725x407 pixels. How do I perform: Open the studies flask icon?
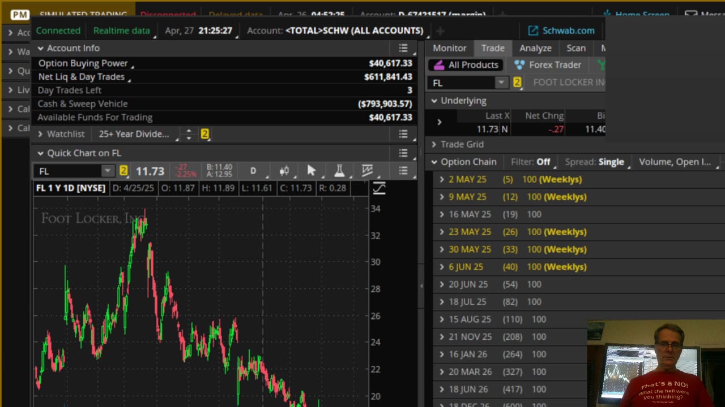(339, 171)
